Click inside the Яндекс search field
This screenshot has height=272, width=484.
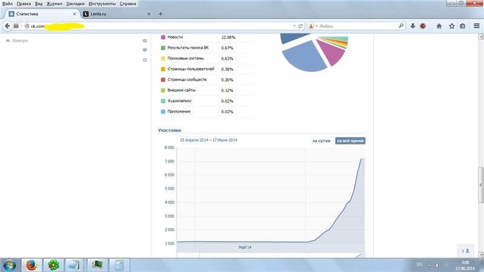pos(357,26)
